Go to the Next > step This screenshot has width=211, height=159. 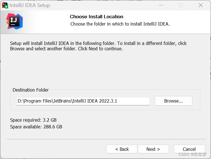pos(153,149)
